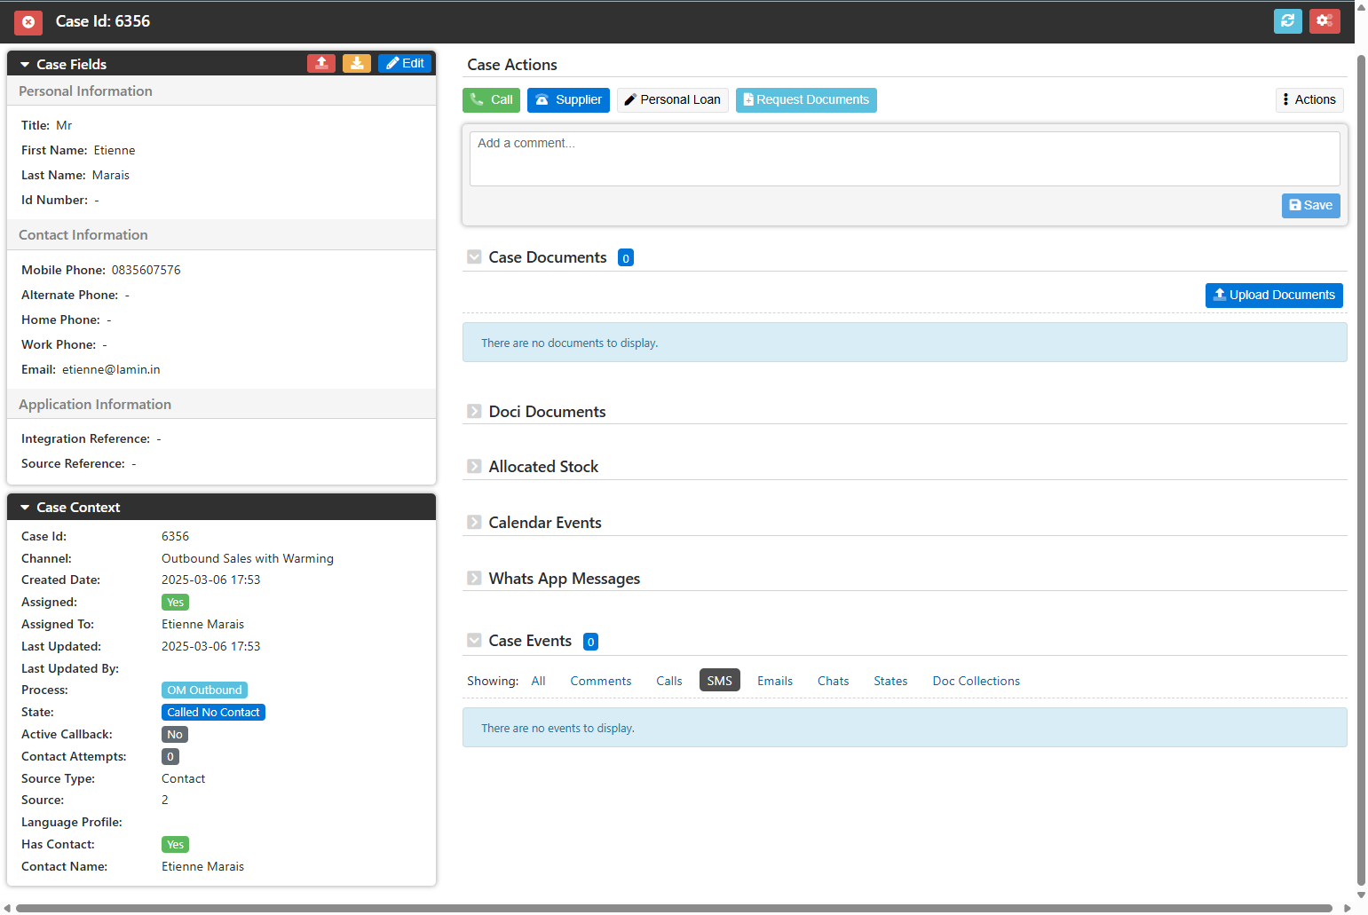Image resolution: width=1368 pixels, height=915 pixels.
Task: Expand the Allocated Stock section
Action: click(x=474, y=467)
